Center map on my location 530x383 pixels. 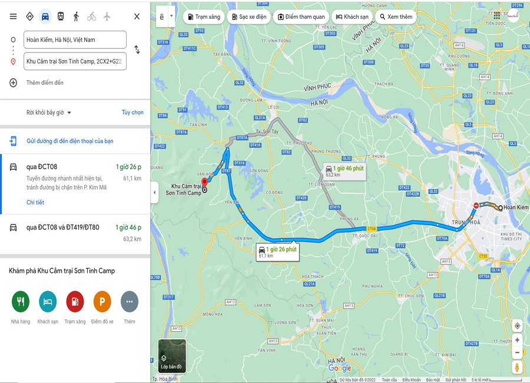(x=517, y=326)
